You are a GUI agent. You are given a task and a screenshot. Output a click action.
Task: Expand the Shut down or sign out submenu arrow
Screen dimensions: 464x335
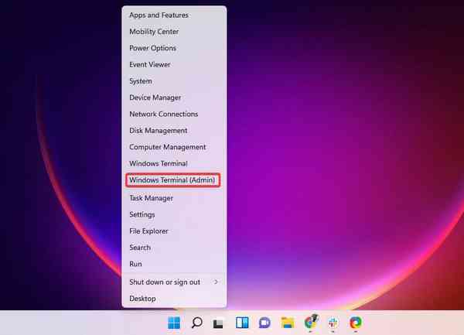click(216, 282)
